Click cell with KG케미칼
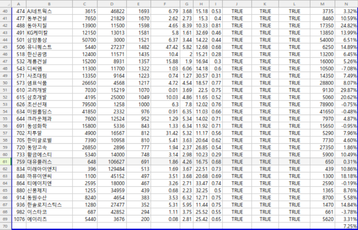Image resolution: width=358 pixels, height=230 pixels. click(x=49, y=33)
